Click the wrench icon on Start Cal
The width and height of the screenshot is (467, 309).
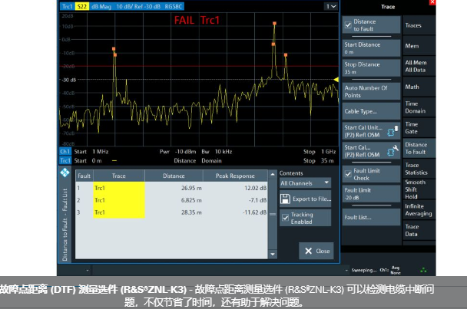click(392, 150)
